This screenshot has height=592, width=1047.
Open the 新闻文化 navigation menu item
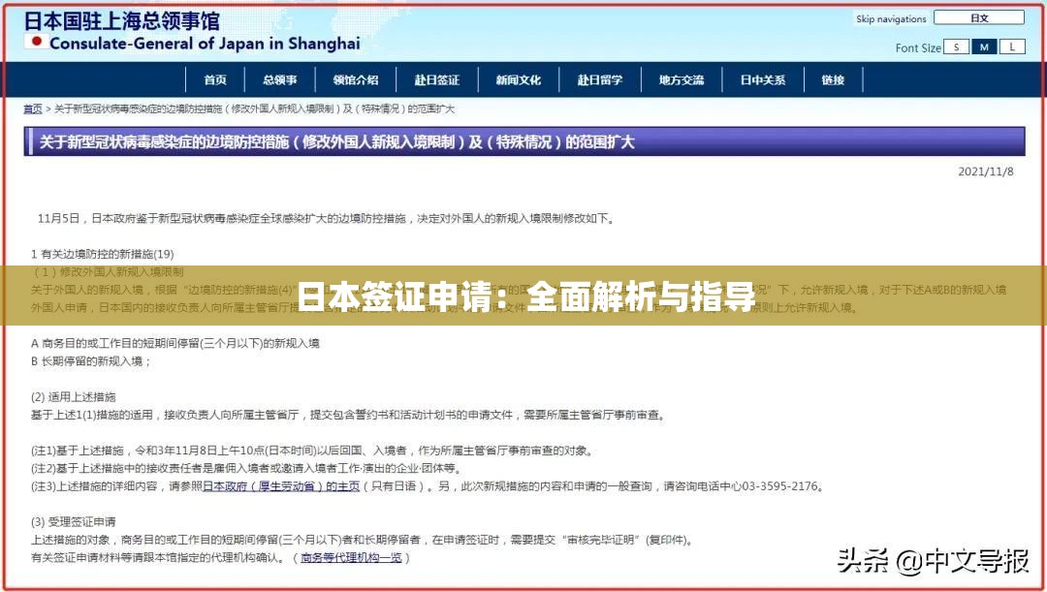click(x=520, y=79)
